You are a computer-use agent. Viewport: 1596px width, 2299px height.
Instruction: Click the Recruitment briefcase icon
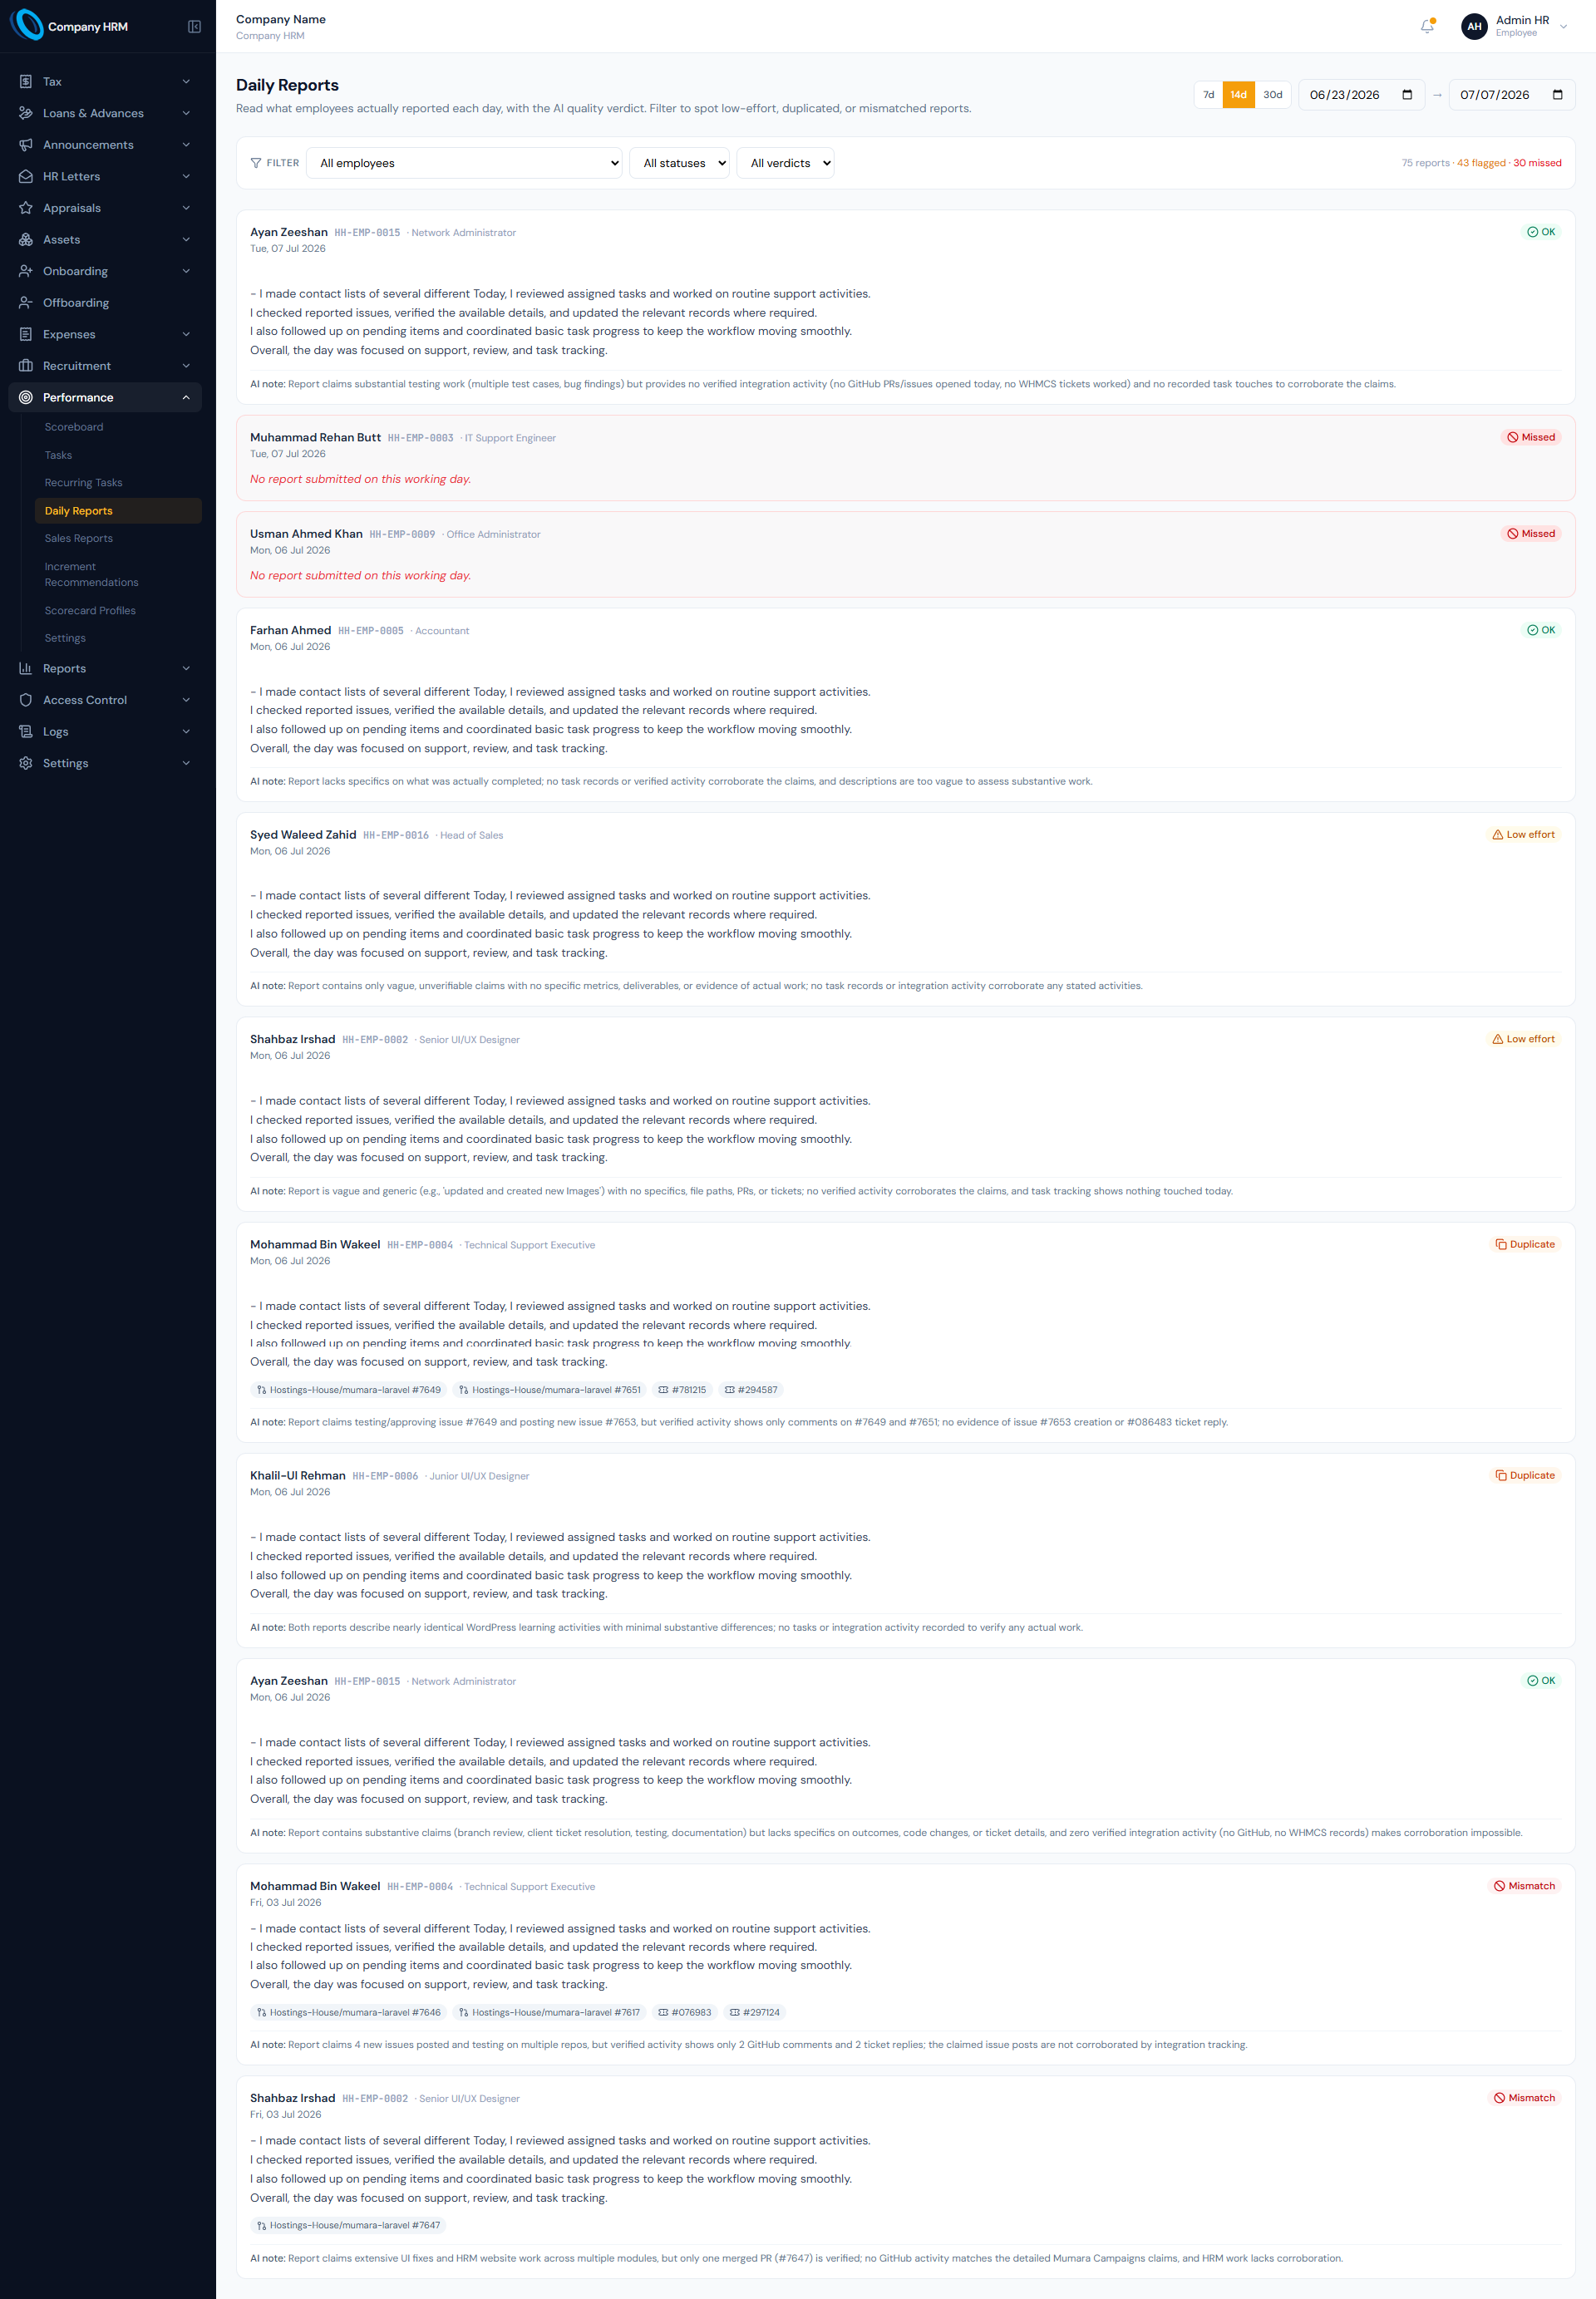(26, 366)
